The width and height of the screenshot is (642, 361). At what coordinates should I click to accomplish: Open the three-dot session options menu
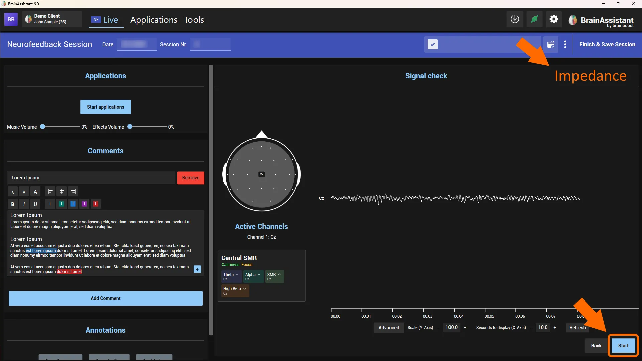[565, 44]
